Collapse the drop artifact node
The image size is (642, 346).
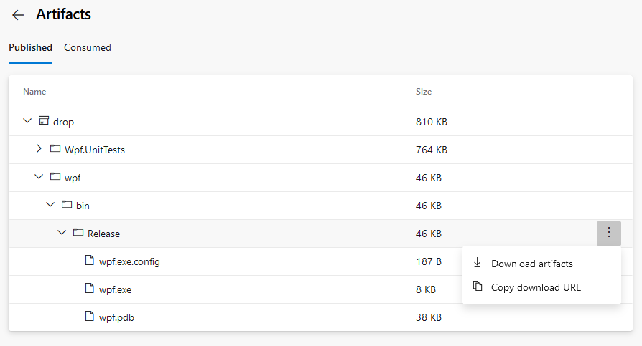(x=27, y=121)
